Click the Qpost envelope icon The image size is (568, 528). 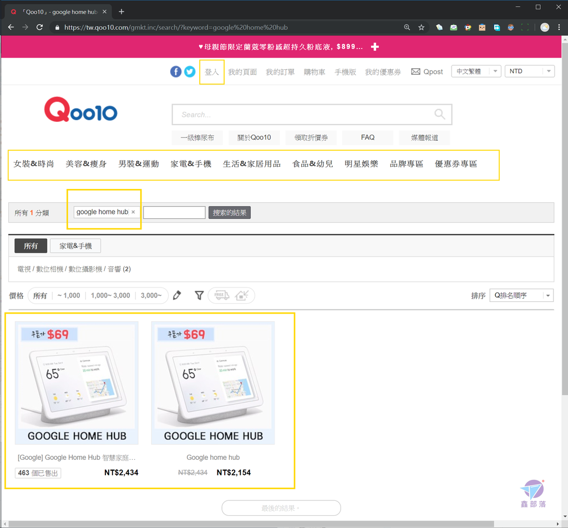(x=415, y=71)
